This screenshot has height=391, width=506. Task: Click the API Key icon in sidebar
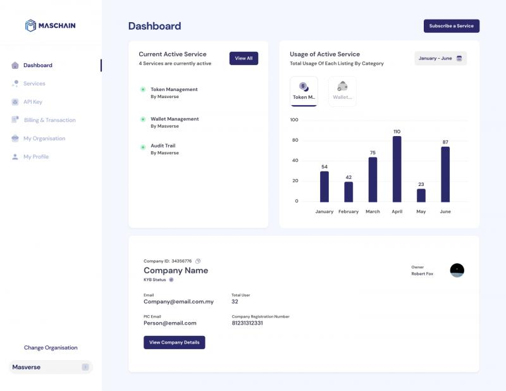click(15, 102)
